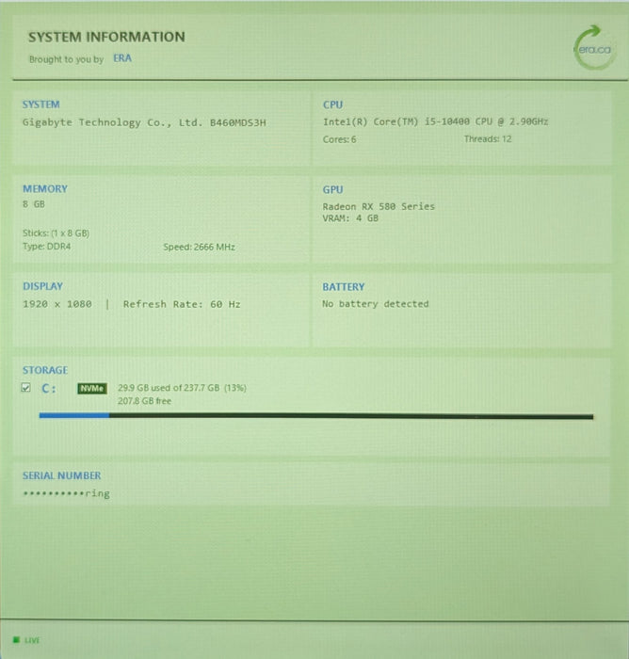Select the '1920 x 1080' resolution text

point(57,304)
